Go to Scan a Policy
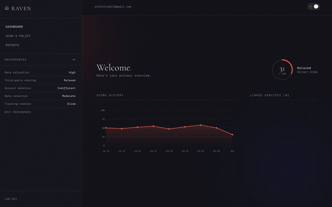The width and height of the screenshot is (332, 207). pos(18,36)
